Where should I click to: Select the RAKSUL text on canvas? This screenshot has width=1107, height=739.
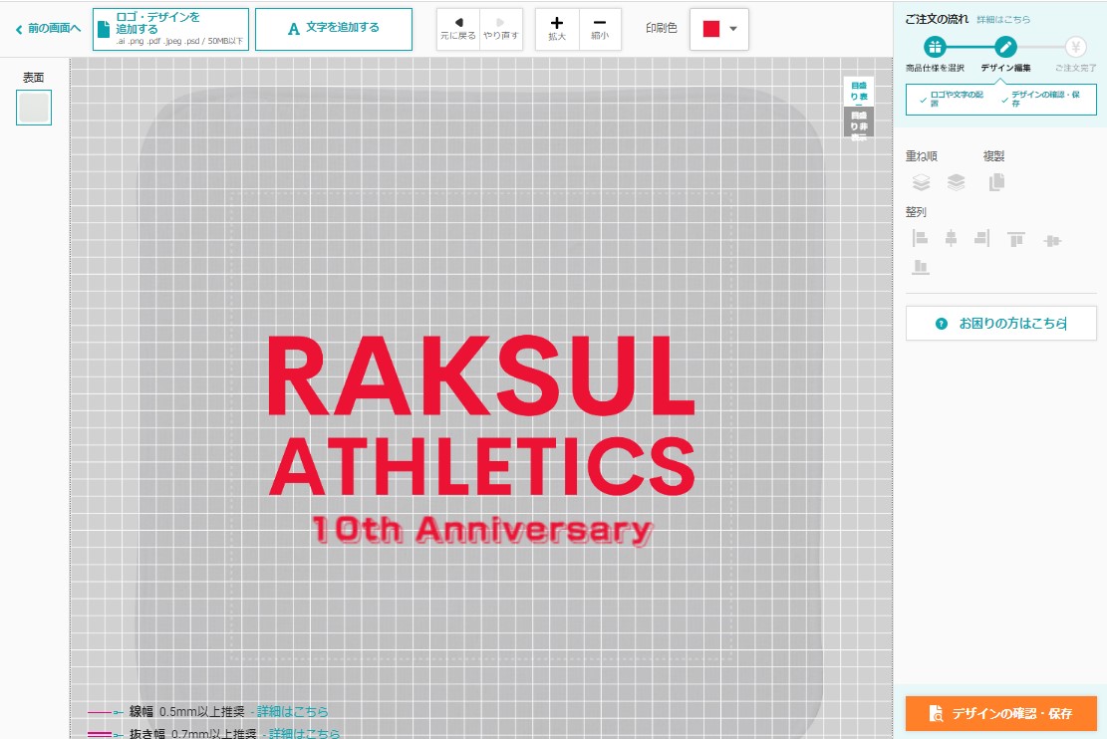coord(480,375)
